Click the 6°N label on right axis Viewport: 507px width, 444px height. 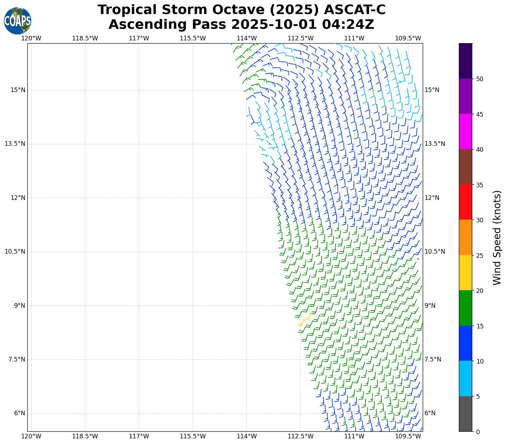pyautogui.click(x=430, y=413)
